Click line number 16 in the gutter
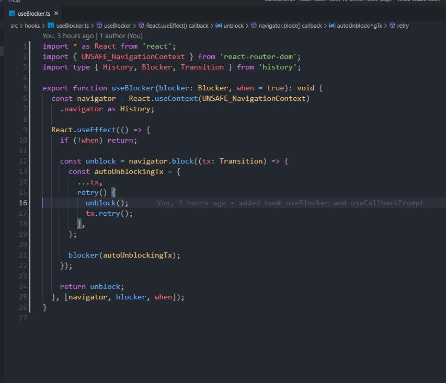 (22, 203)
